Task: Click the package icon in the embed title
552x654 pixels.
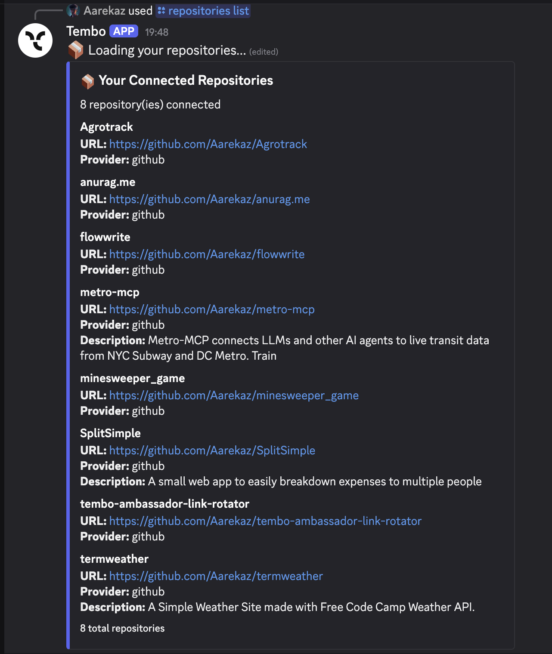Action: pyautogui.click(x=87, y=80)
